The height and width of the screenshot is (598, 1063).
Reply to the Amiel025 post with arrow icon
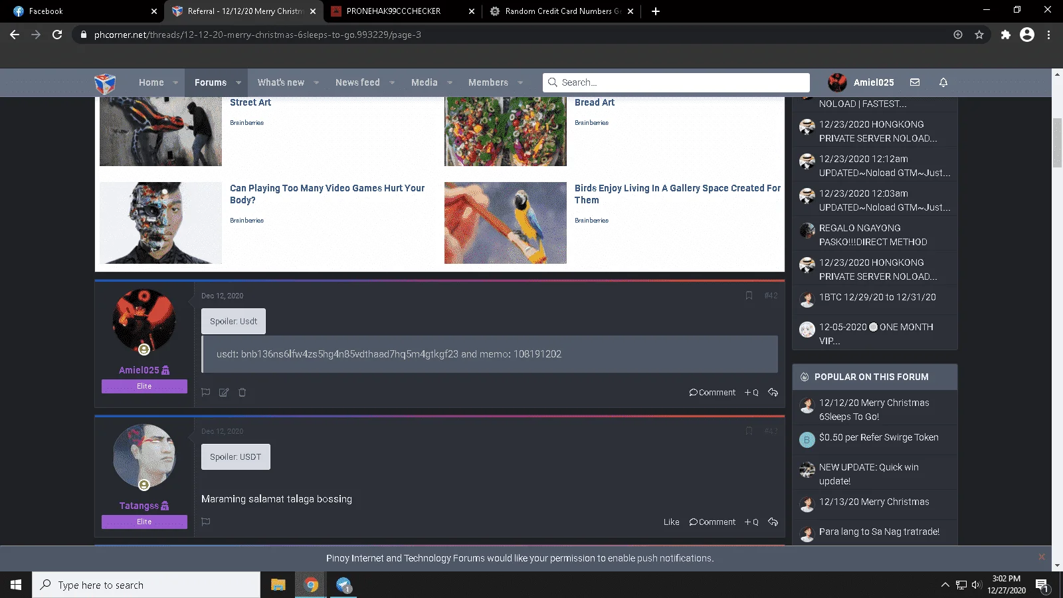click(773, 393)
